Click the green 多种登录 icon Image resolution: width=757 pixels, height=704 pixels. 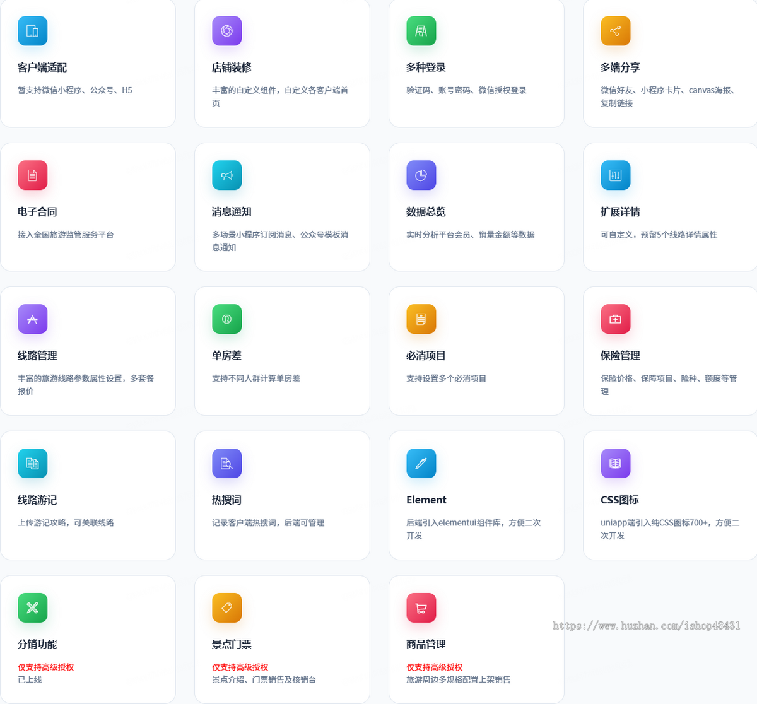click(x=421, y=31)
